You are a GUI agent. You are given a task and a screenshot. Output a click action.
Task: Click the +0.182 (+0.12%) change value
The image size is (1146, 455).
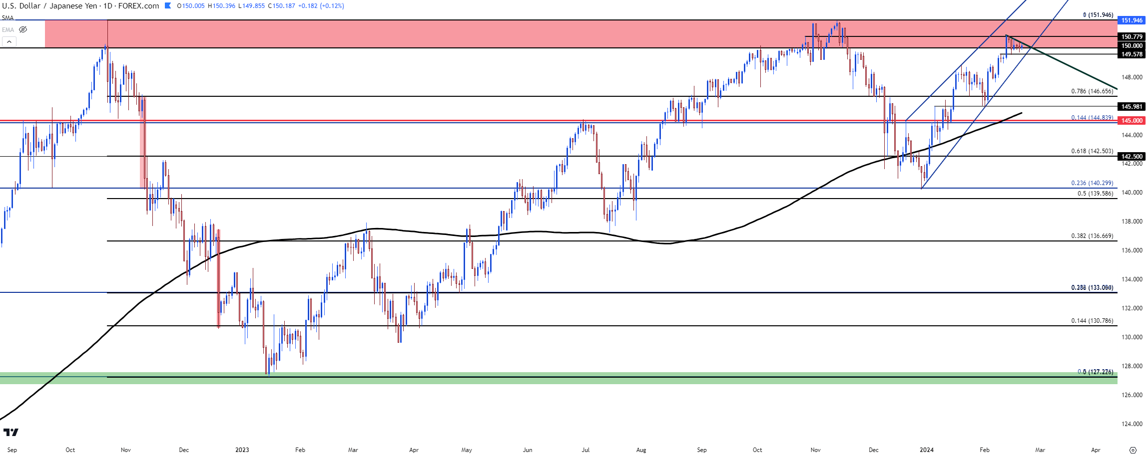click(321, 6)
